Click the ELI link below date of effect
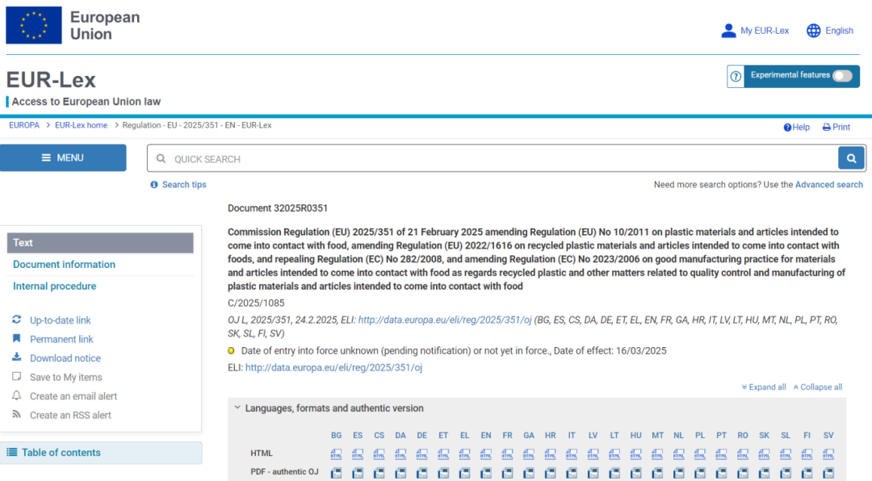Screen dimensions: 872x481 333,367
